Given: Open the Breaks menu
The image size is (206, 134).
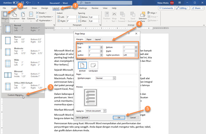Looking at the screenshot, I should coord(41,13).
